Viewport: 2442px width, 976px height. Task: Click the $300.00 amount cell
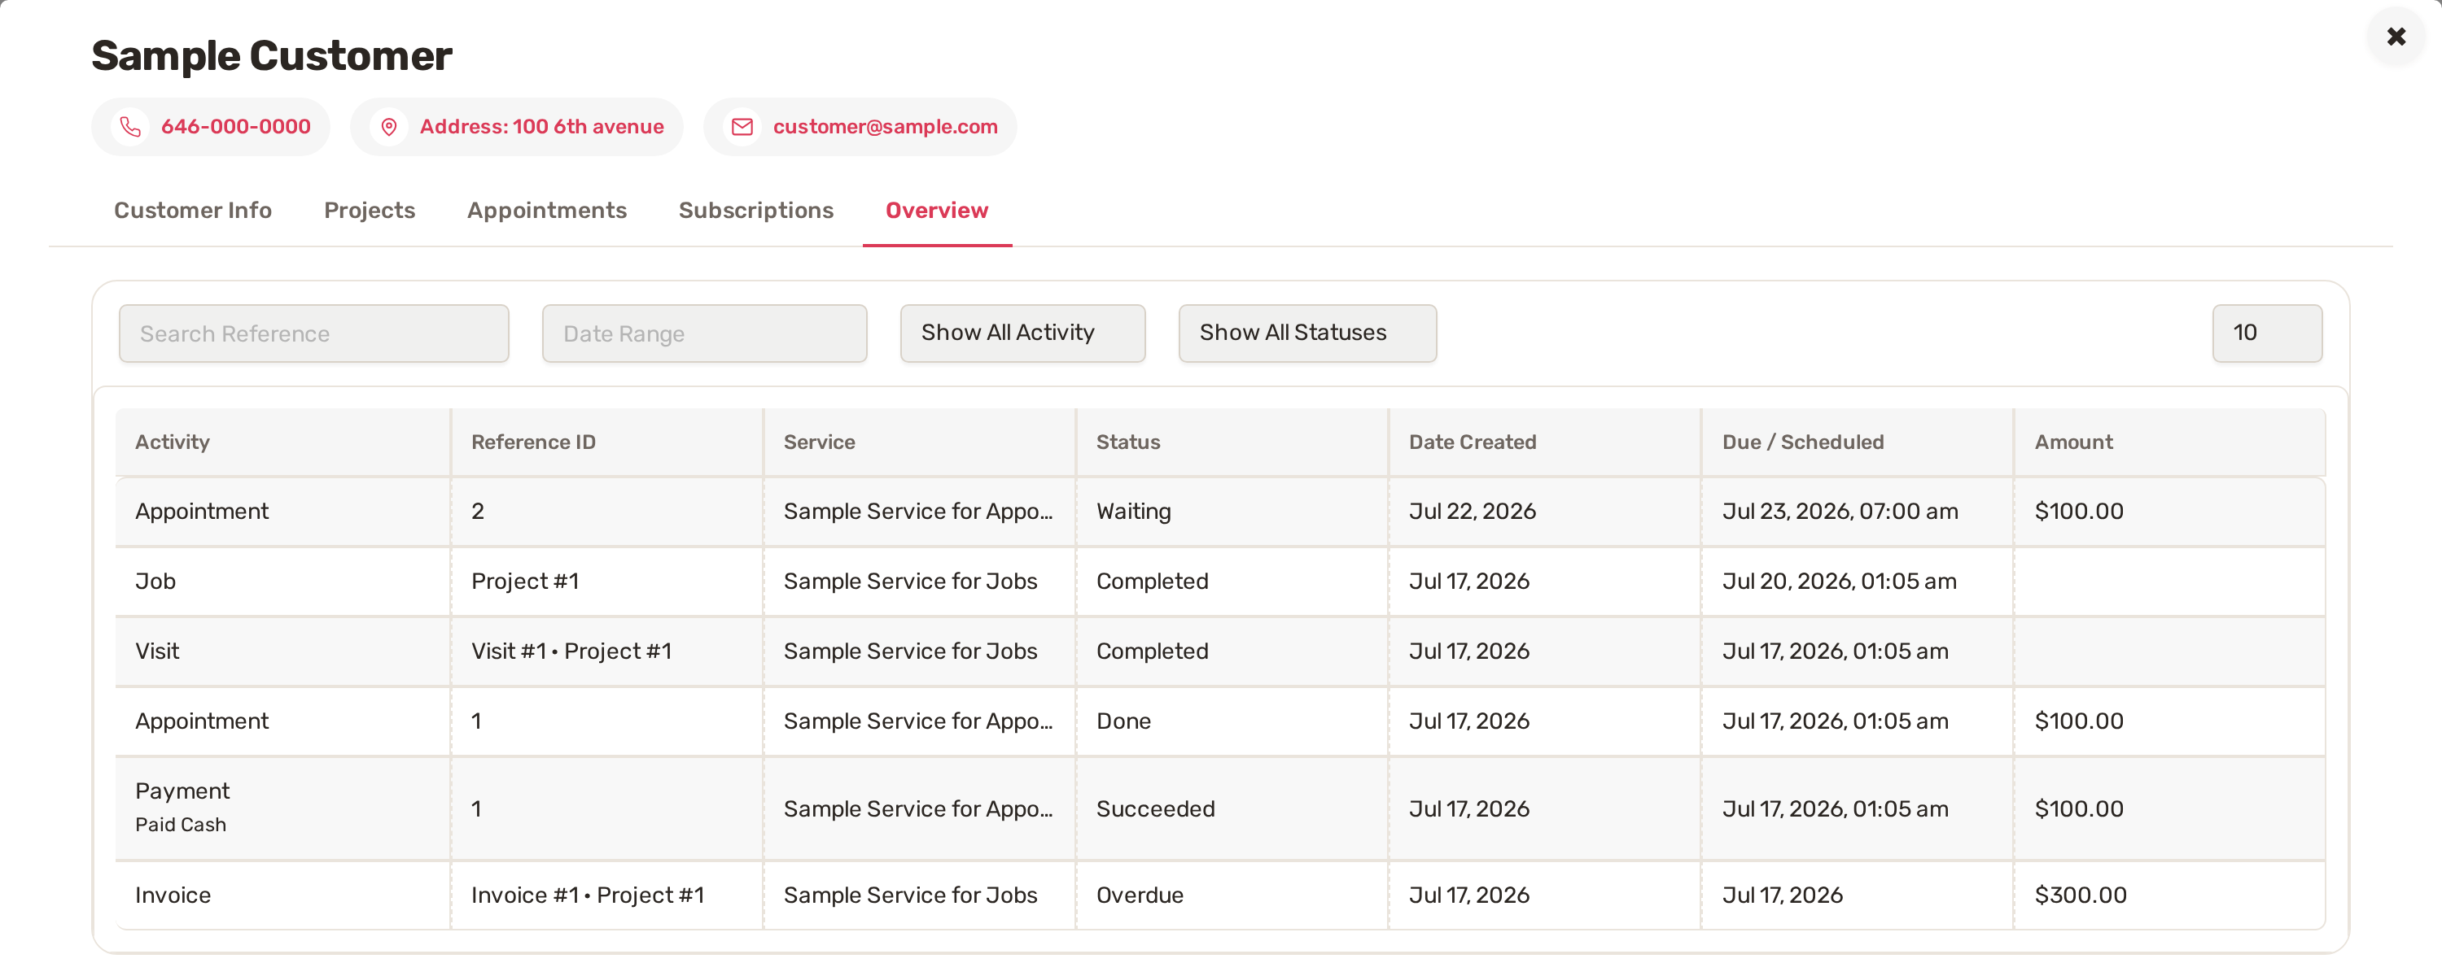tap(2170, 895)
